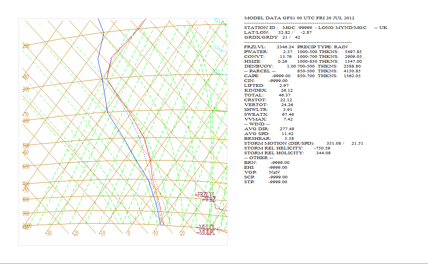Click the '20' temperature axis label

click(x=182, y=234)
